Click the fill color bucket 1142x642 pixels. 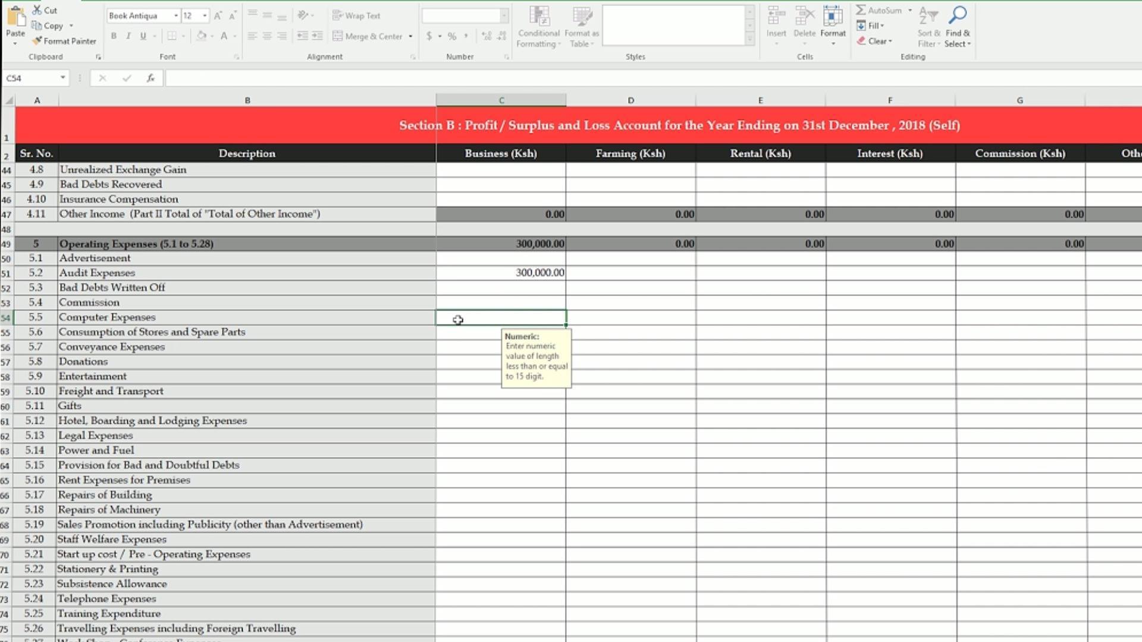(201, 36)
